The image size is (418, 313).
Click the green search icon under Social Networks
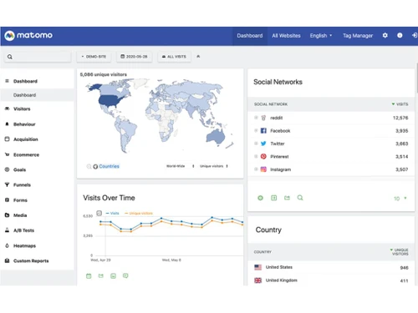(300, 198)
